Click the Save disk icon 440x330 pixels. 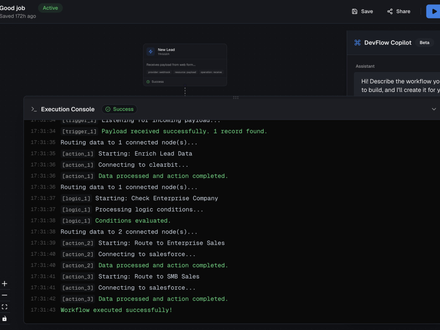(355, 11)
